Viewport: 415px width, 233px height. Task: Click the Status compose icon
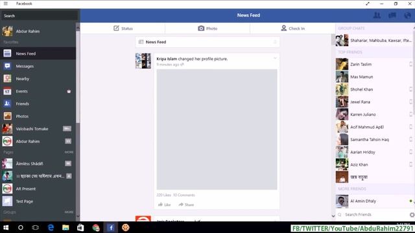(116, 28)
